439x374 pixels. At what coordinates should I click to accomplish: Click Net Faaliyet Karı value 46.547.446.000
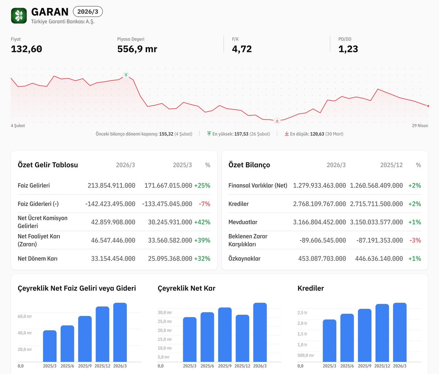click(x=113, y=240)
